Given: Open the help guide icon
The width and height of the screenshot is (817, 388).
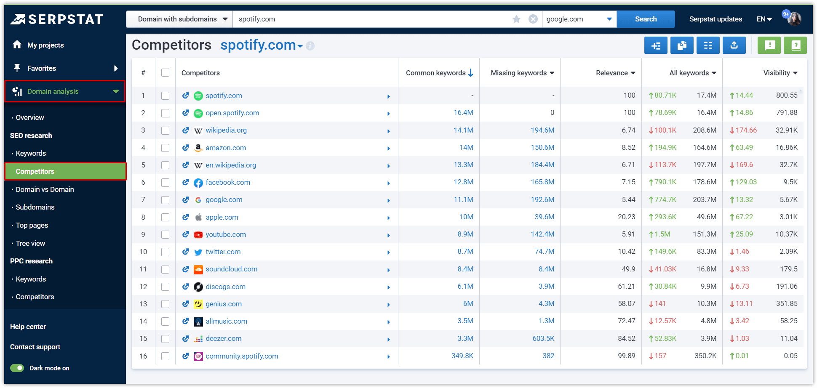Looking at the screenshot, I should click(795, 45).
